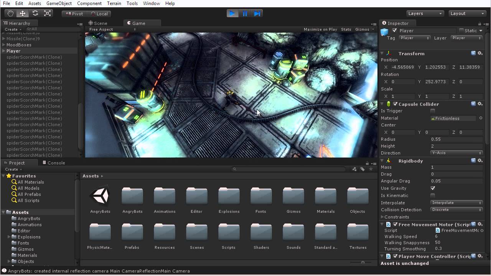Click the Player gameobject cube icon
This screenshot has width=491, height=276.
[385, 31]
